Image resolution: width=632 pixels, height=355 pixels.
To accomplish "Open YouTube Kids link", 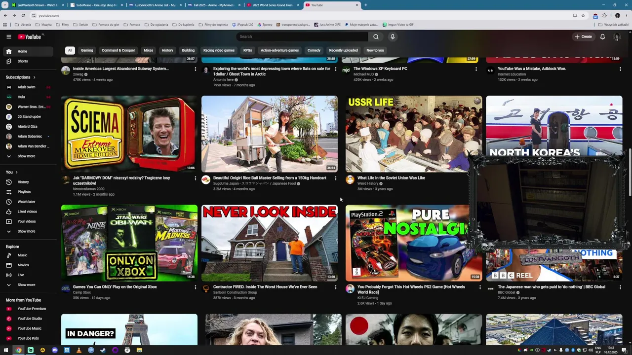I will pos(29,338).
